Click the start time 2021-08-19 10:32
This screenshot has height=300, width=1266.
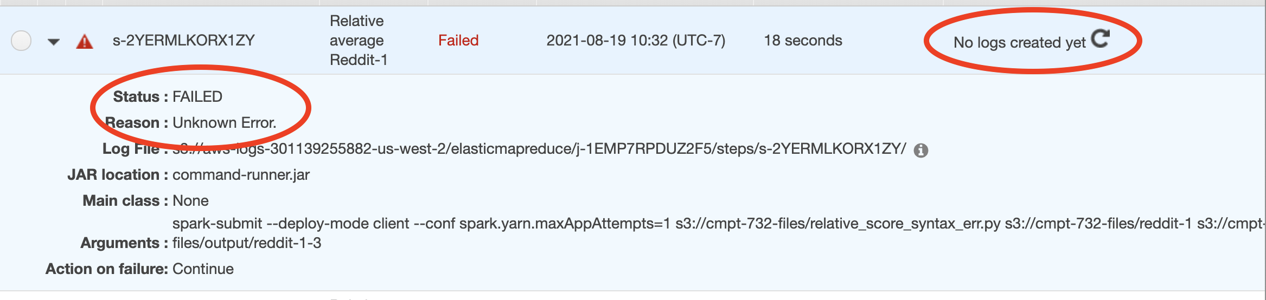point(635,41)
